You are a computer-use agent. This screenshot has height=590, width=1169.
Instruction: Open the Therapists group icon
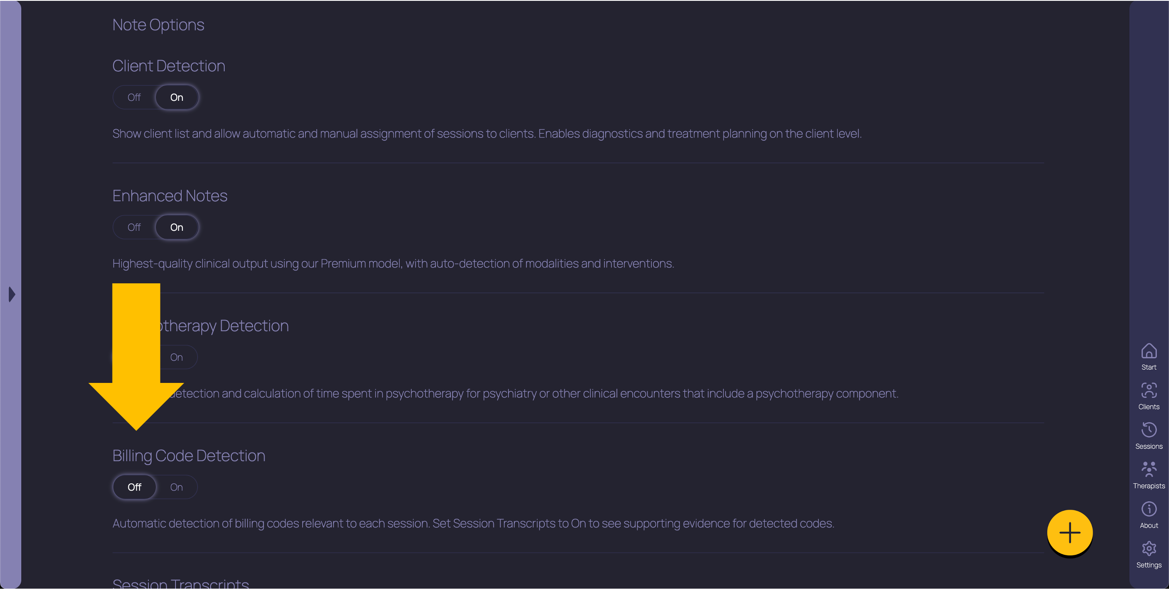(x=1149, y=469)
